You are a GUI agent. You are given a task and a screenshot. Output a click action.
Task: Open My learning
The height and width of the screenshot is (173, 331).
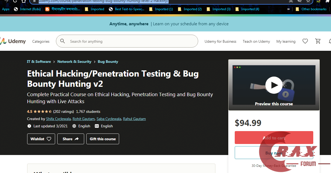point(286,41)
